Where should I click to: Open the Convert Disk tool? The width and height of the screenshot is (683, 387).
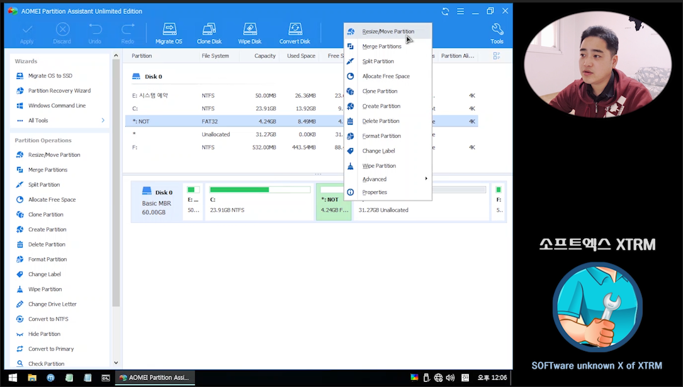click(x=295, y=33)
